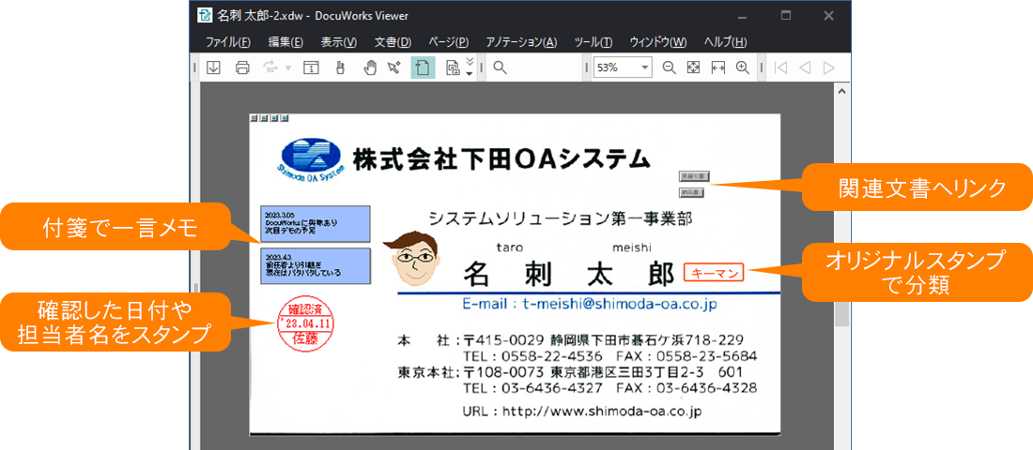Click the URL http://www.shimoda-oa.co.jp text
This screenshot has height=450, width=1033.
[602, 412]
